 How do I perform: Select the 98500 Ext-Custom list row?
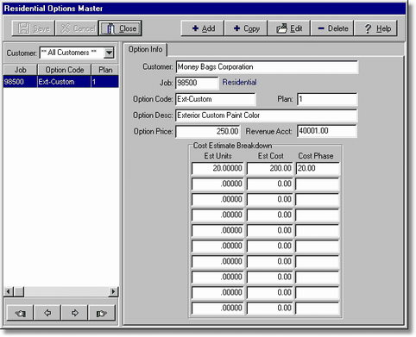(x=61, y=82)
